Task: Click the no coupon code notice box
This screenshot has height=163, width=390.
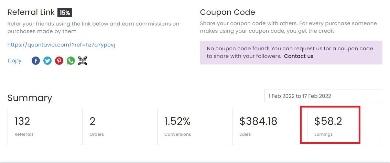Action: coord(291,53)
